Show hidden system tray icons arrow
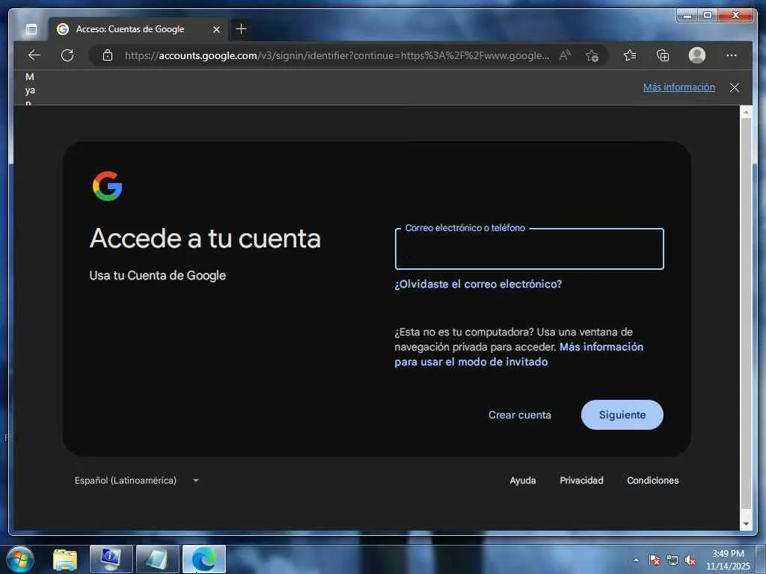This screenshot has height=574, width=766. pos(636,560)
